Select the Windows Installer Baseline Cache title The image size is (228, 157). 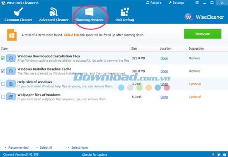coord(44,69)
